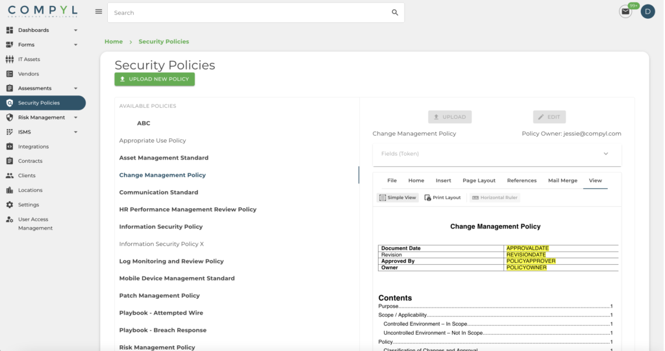Click the search magnifier icon
The image size is (665, 351).
[x=395, y=12]
